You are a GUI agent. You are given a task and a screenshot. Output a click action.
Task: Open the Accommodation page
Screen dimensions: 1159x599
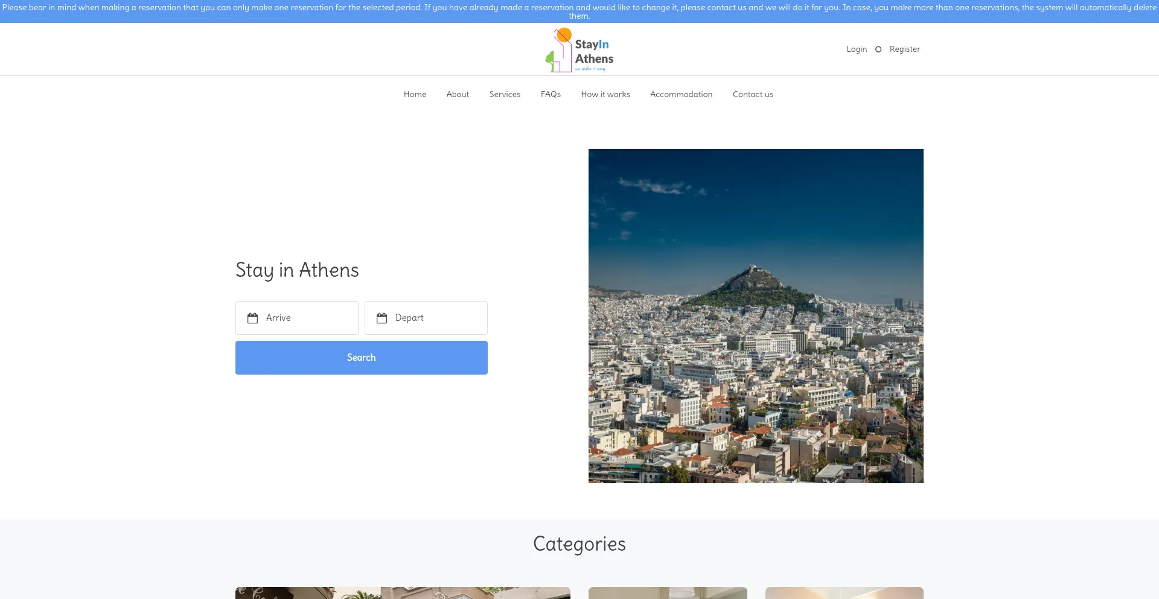(x=681, y=94)
